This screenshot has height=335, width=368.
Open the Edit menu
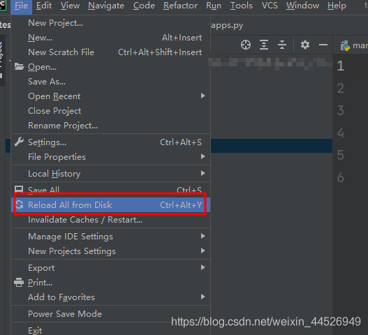(44, 6)
